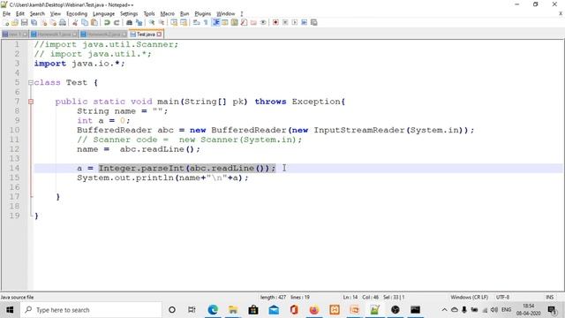The image size is (565, 318).
Task: Run macro multiple times icon
Action: (304, 22)
